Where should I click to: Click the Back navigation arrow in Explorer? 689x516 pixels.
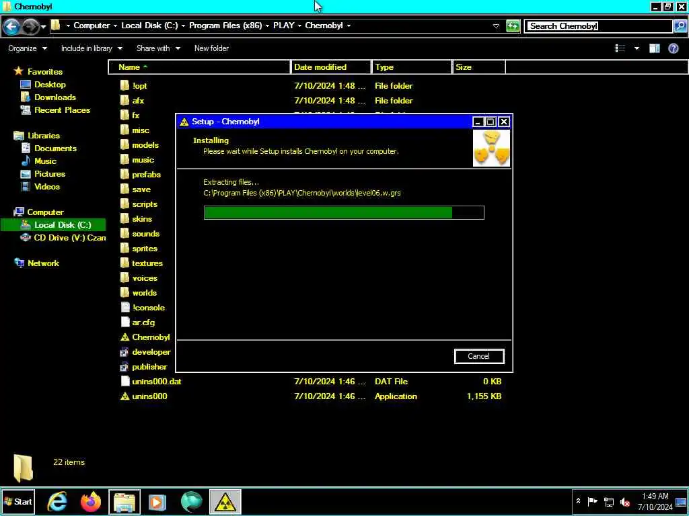point(12,27)
